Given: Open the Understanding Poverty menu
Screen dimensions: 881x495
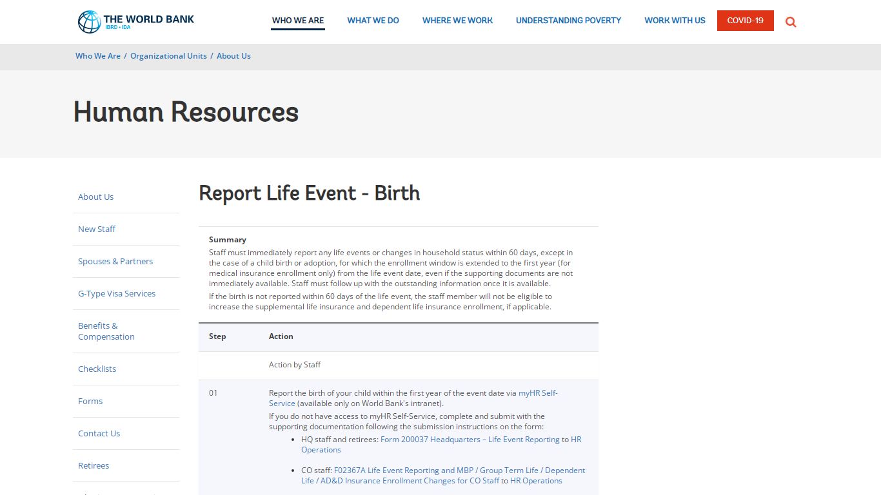Looking at the screenshot, I should pyautogui.click(x=568, y=21).
